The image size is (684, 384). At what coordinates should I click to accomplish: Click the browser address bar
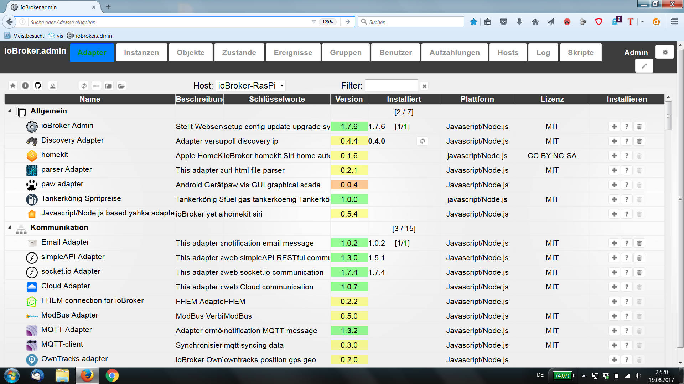169,22
